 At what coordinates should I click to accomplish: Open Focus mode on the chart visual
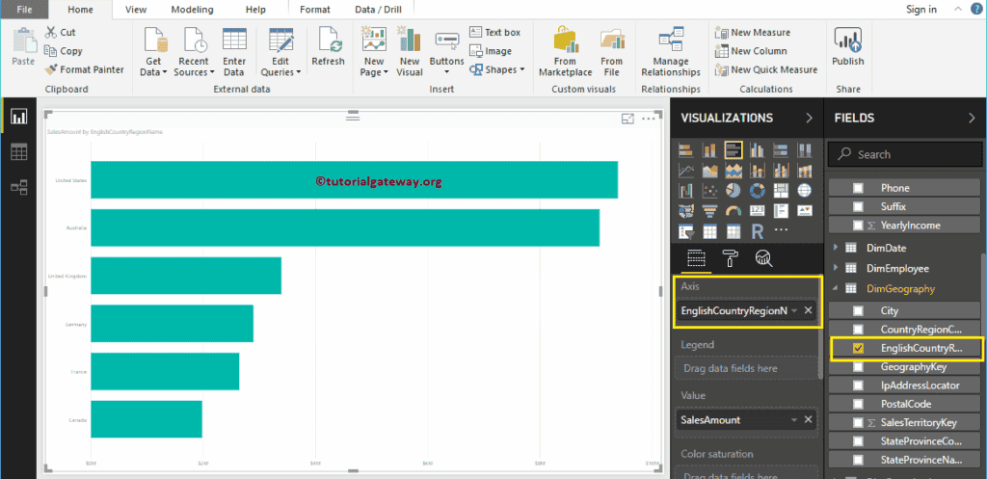pos(627,119)
